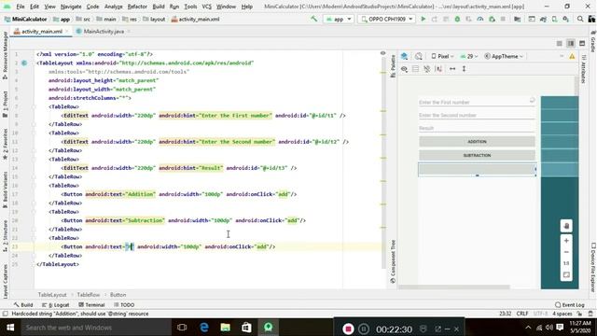Toggle the Palette side panel
This screenshot has height=336, width=597.
pyautogui.click(x=393, y=66)
